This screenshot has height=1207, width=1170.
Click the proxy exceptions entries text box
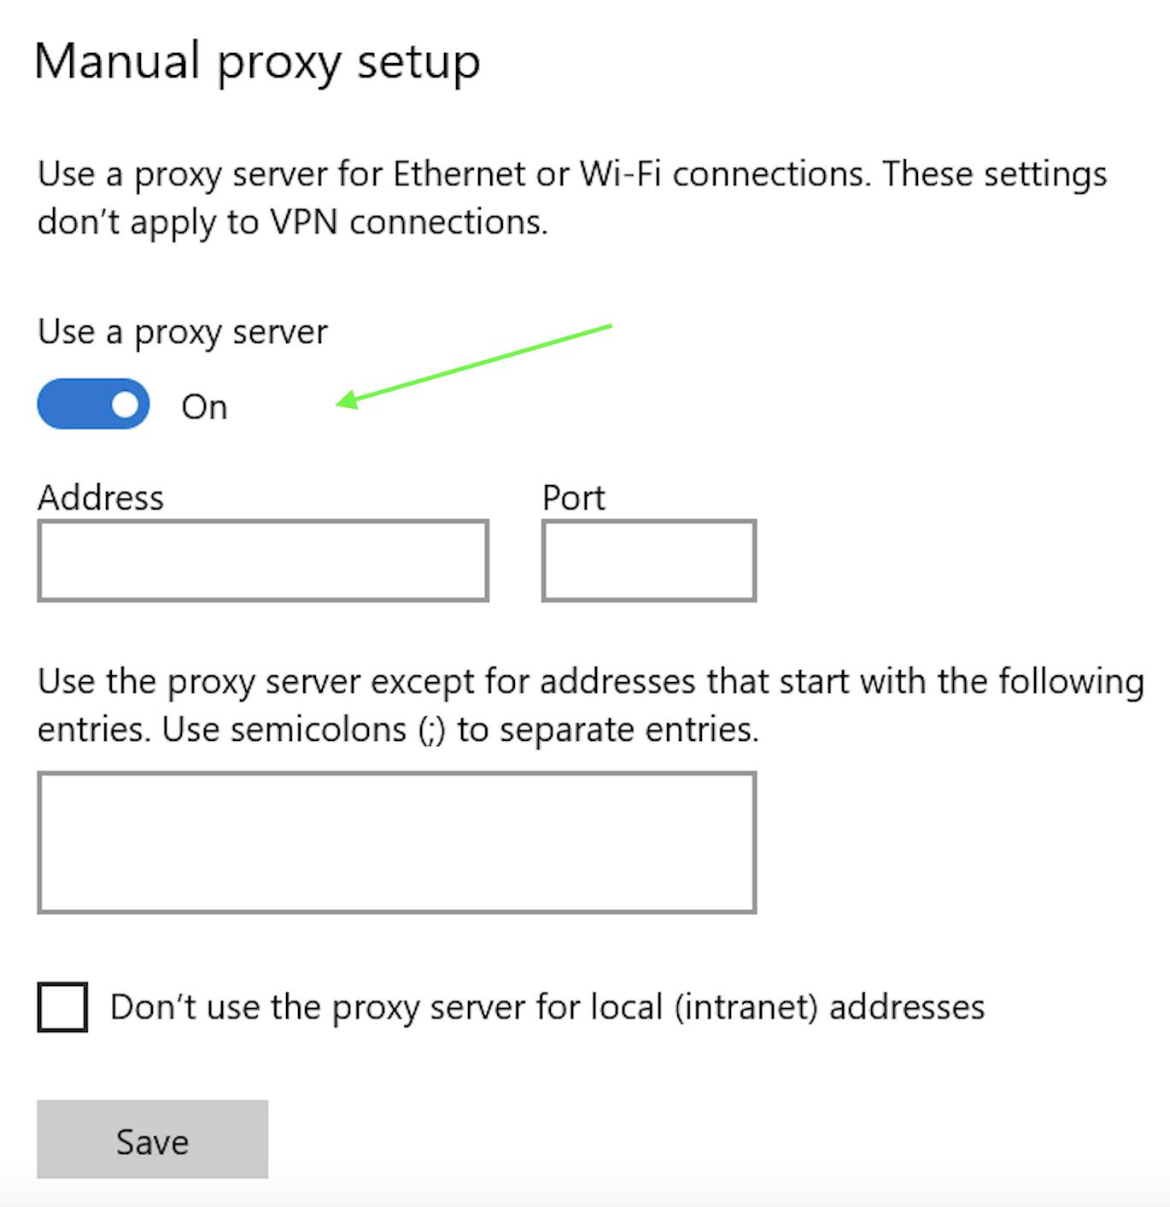(x=396, y=843)
